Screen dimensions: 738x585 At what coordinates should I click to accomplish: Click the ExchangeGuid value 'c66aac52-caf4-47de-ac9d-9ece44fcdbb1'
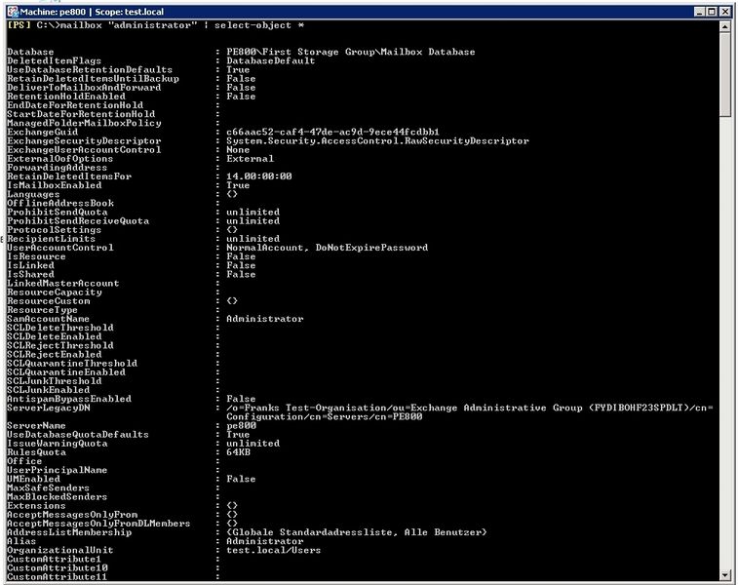pyautogui.click(x=332, y=133)
